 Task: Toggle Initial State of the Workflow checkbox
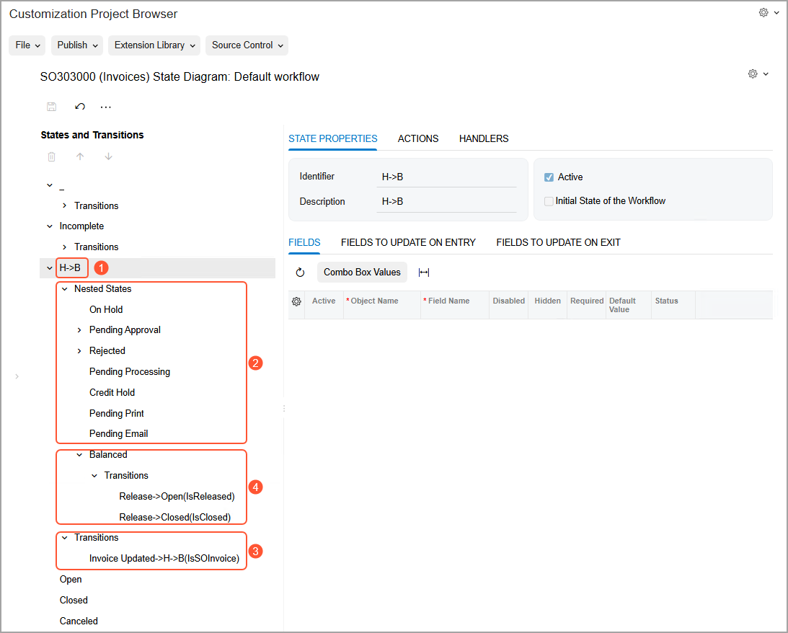549,201
